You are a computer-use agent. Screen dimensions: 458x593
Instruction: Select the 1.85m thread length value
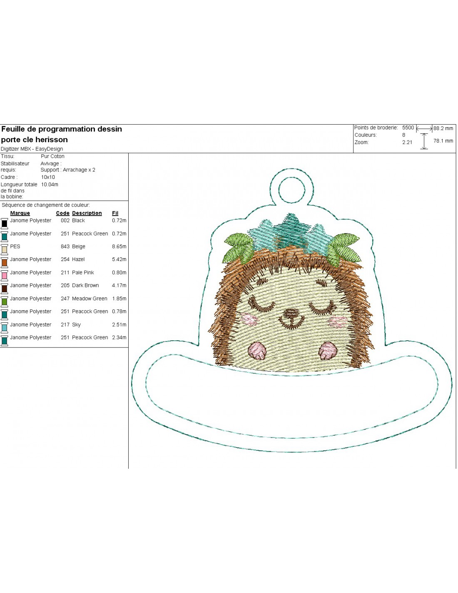119,299
